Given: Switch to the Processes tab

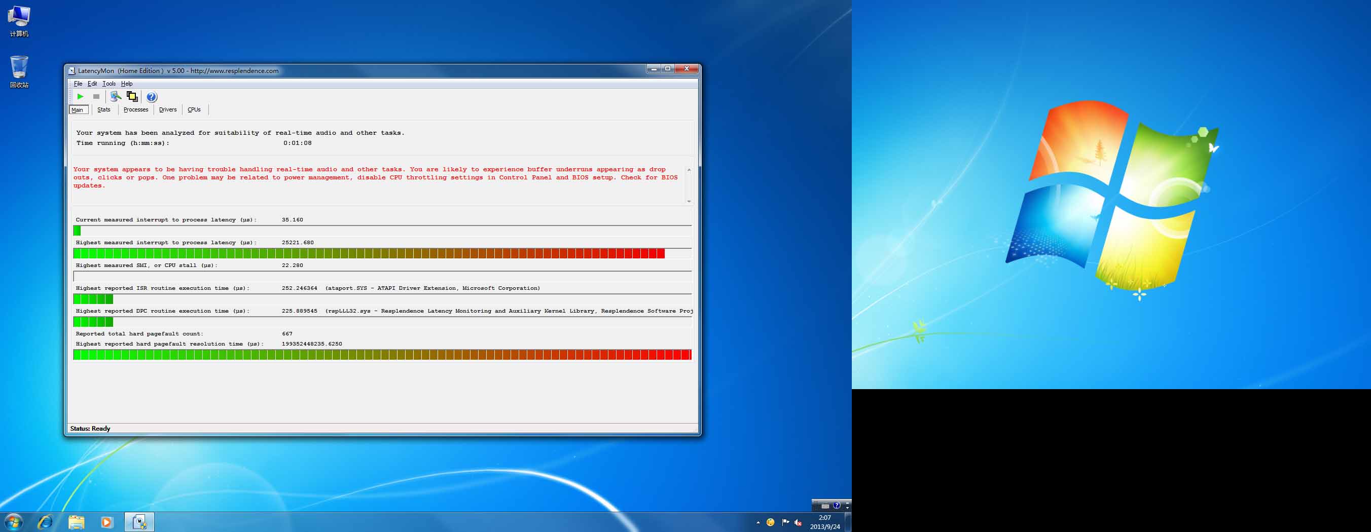Looking at the screenshot, I should [136, 109].
